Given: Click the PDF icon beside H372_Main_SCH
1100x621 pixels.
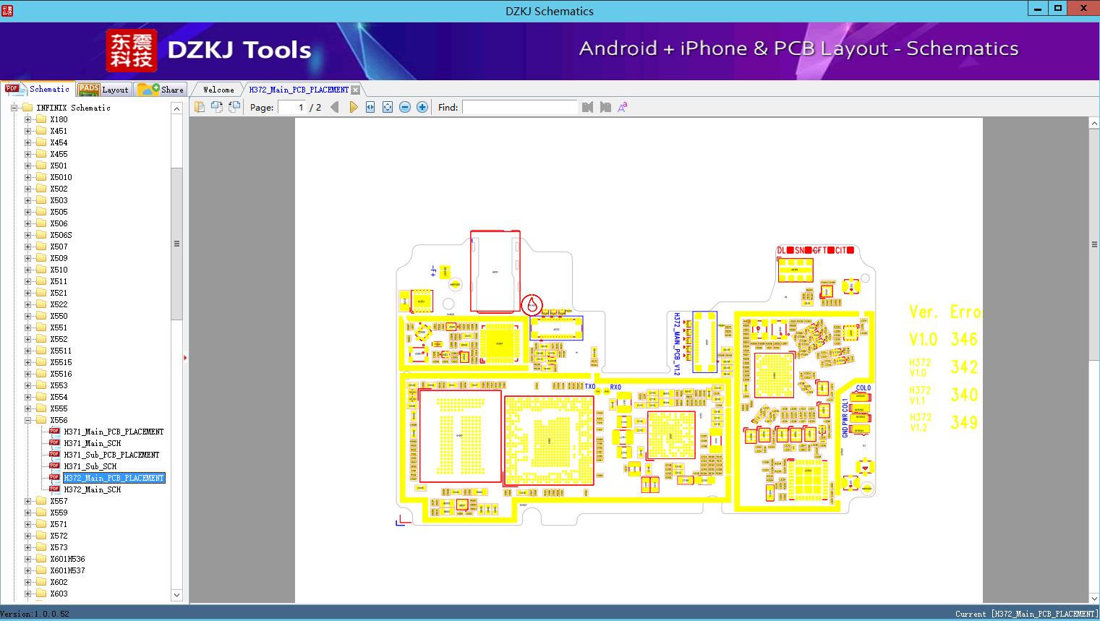Looking at the screenshot, I should click(54, 489).
